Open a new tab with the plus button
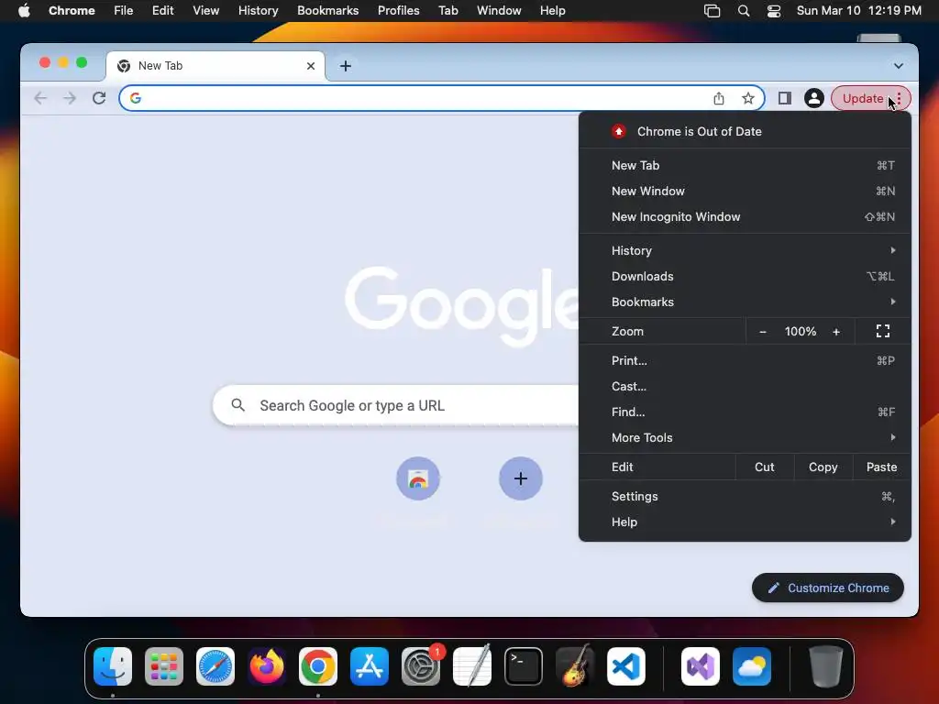Viewport: 939px width, 704px height. pyautogui.click(x=346, y=66)
